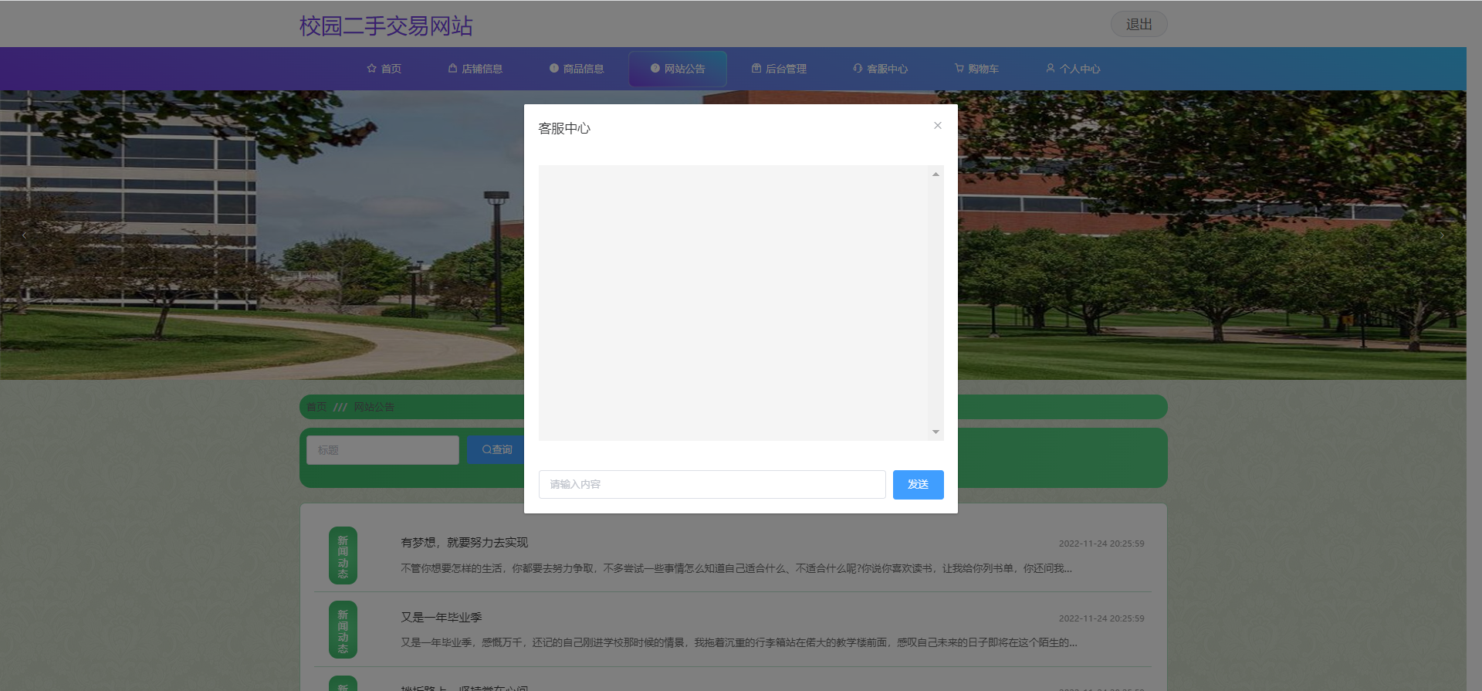Viewport: 1482px width, 691px height.
Task: Click the 查询 search button
Action: [x=496, y=450]
